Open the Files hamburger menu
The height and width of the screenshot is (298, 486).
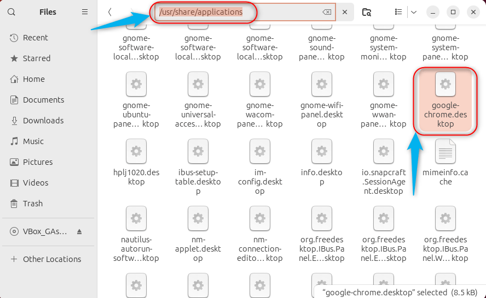point(85,12)
